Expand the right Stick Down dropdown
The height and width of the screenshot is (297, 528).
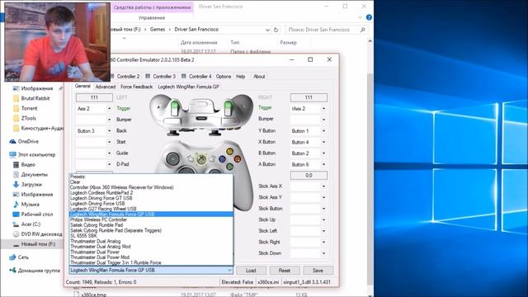[323, 253]
